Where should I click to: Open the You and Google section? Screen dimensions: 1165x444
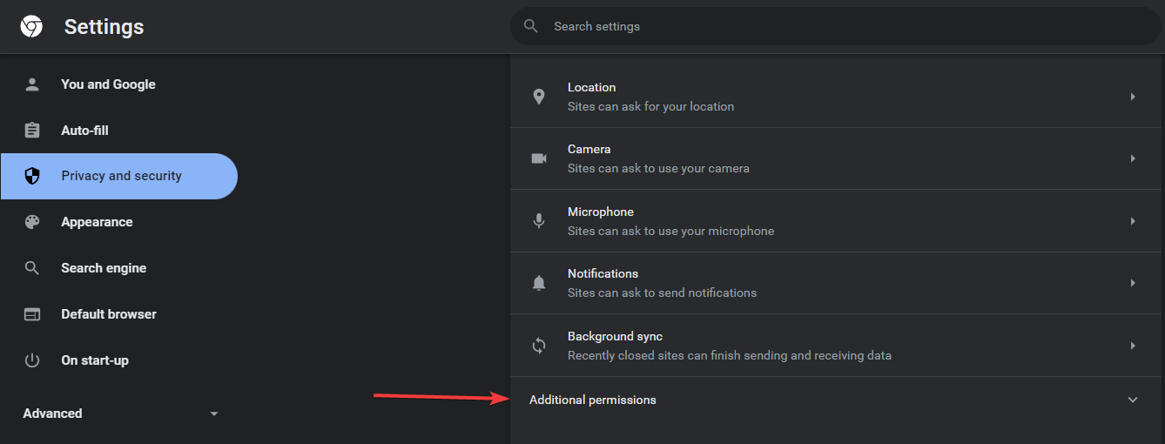coord(108,84)
